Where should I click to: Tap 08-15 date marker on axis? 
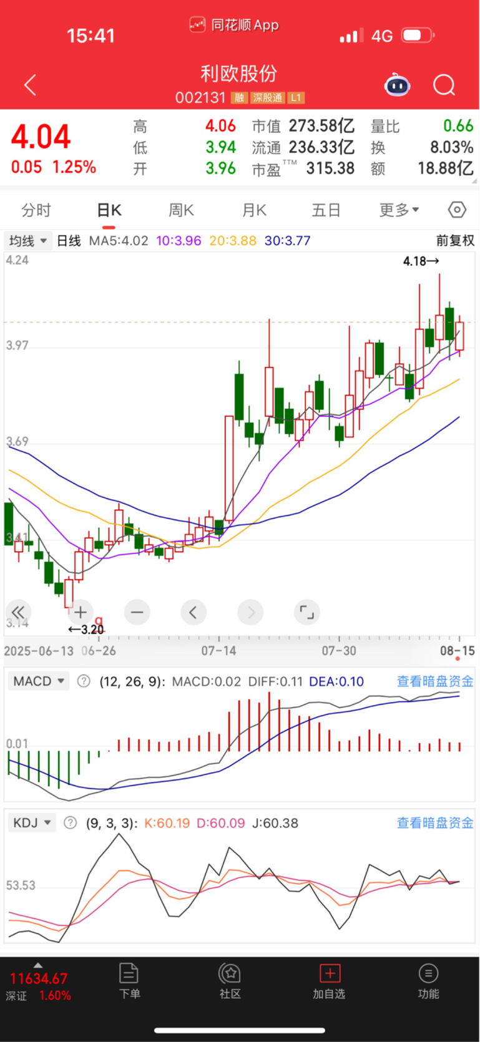457,651
